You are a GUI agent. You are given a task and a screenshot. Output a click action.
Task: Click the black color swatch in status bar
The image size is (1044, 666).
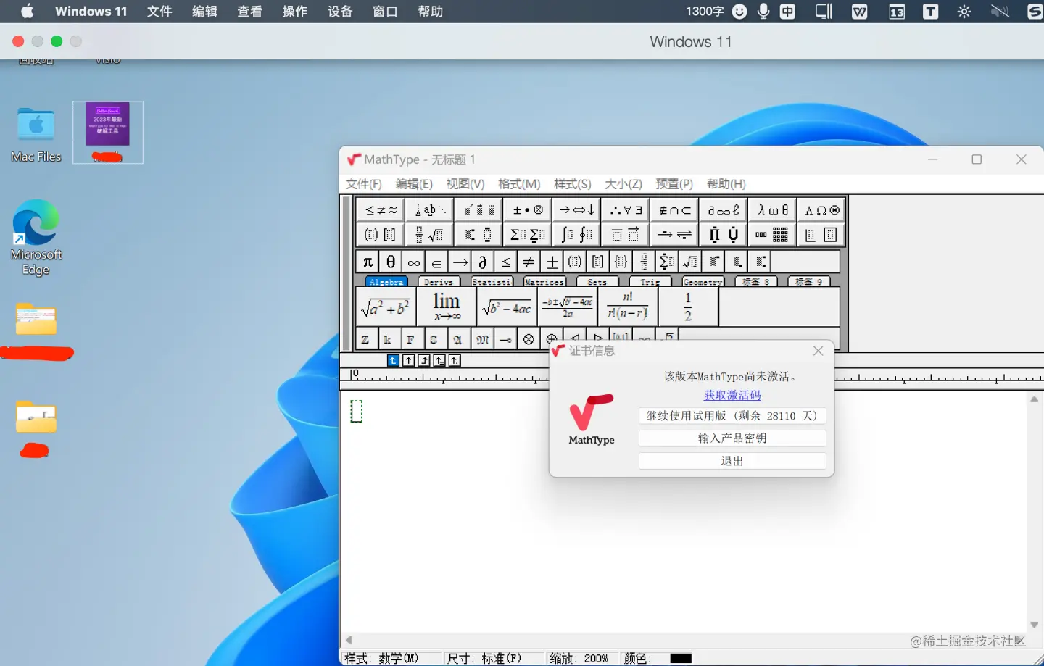click(x=681, y=658)
